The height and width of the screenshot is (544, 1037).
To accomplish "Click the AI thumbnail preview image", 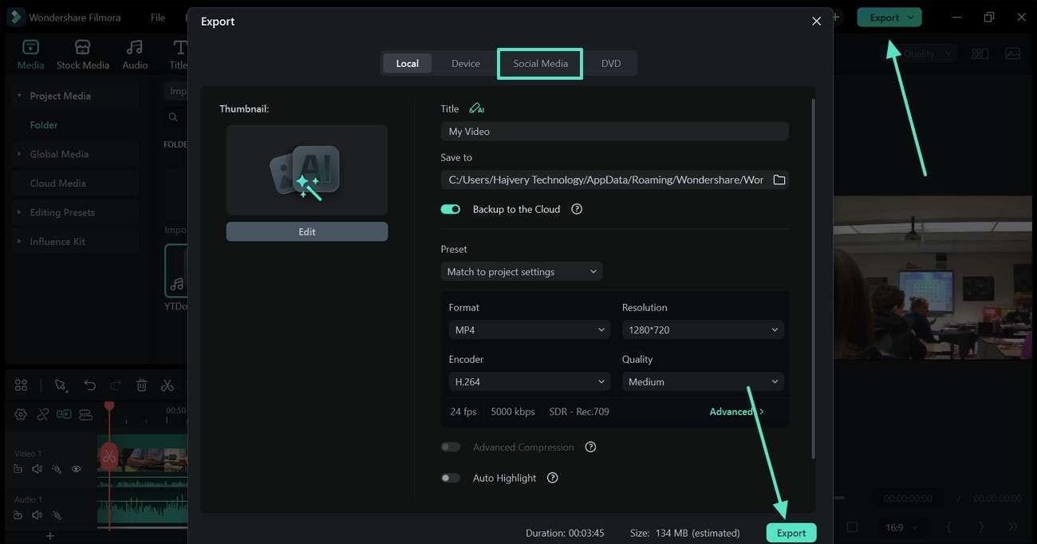I will tap(307, 170).
